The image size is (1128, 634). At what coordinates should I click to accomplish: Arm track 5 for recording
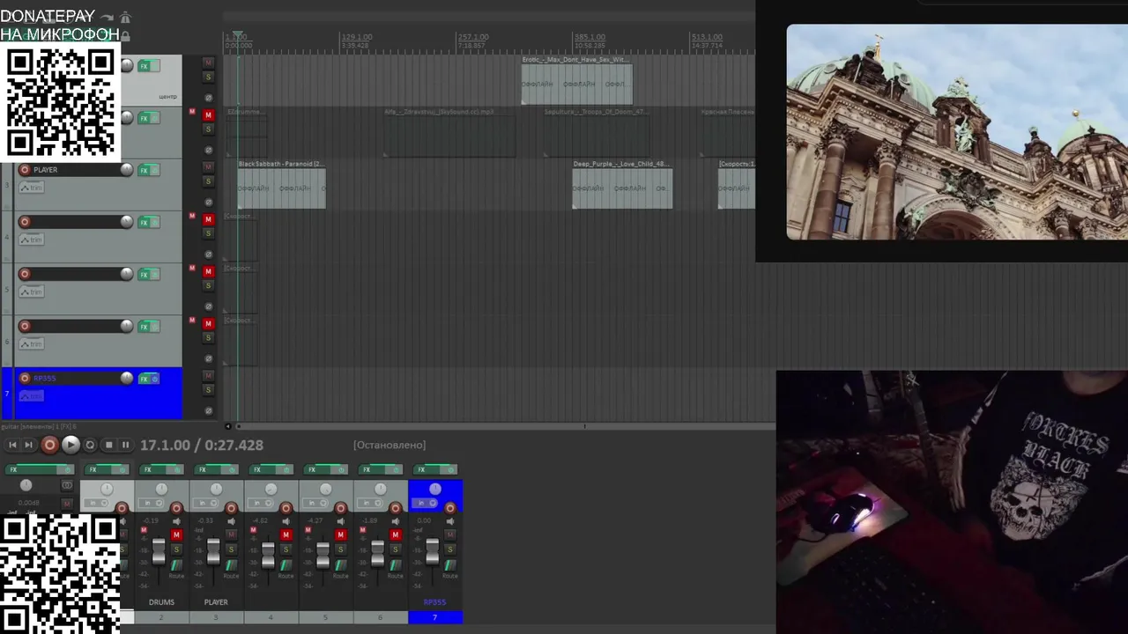(x=25, y=274)
